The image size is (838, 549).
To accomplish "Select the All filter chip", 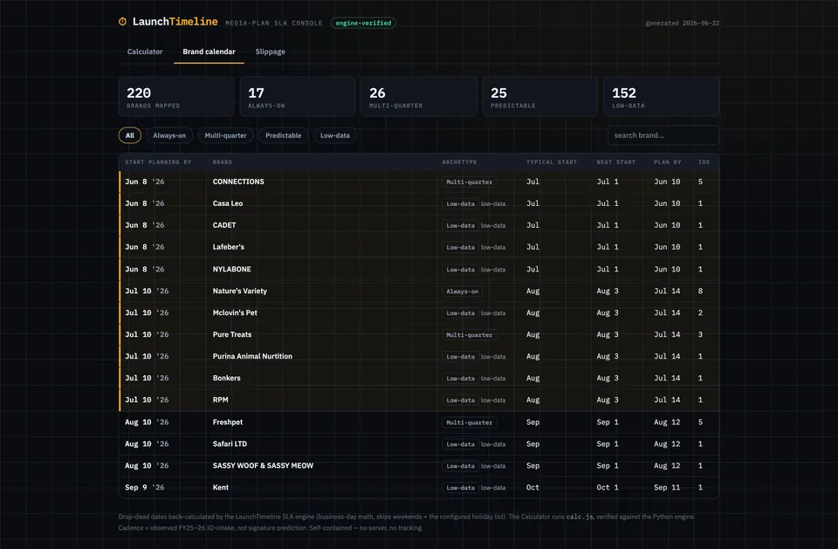I will coord(130,135).
